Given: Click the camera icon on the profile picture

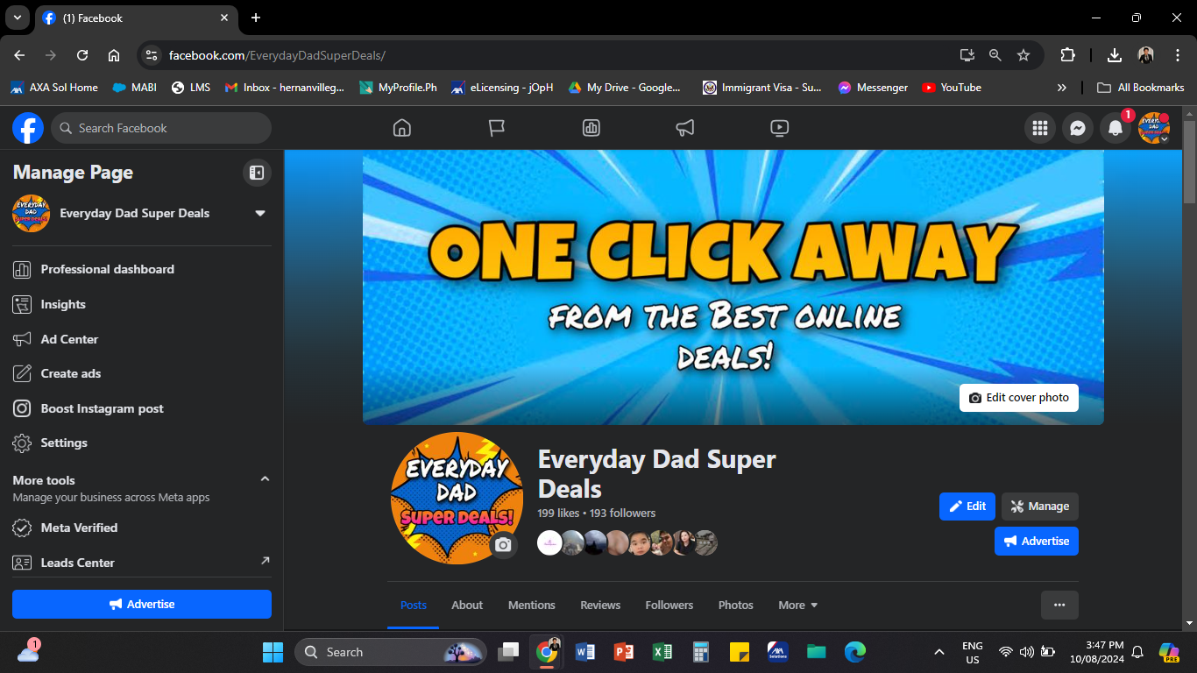Looking at the screenshot, I should point(502,546).
